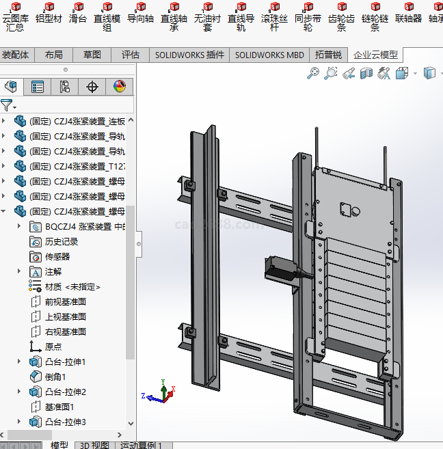443x449 pixels.
Task: Open the feature tree filter dropdown
Action: [x=8, y=106]
